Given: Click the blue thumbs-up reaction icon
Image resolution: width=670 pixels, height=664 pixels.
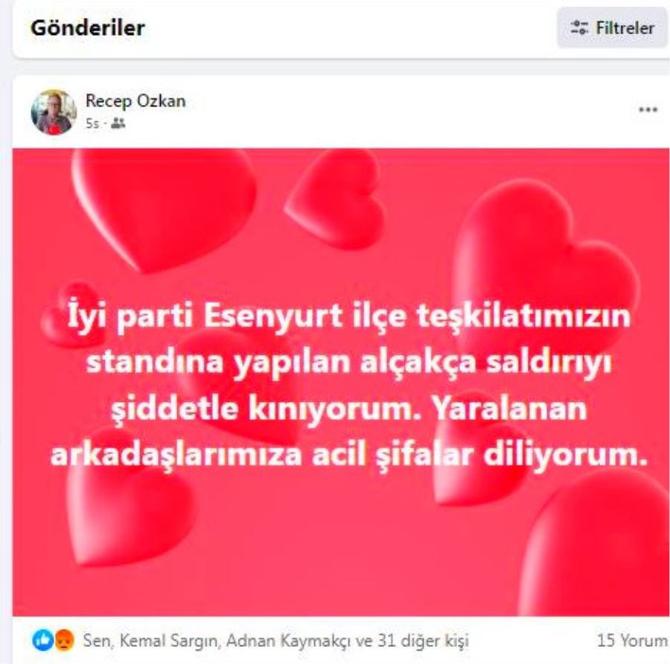Looking at the screenshot, I should pyautogui.click(x=42, y=640).
